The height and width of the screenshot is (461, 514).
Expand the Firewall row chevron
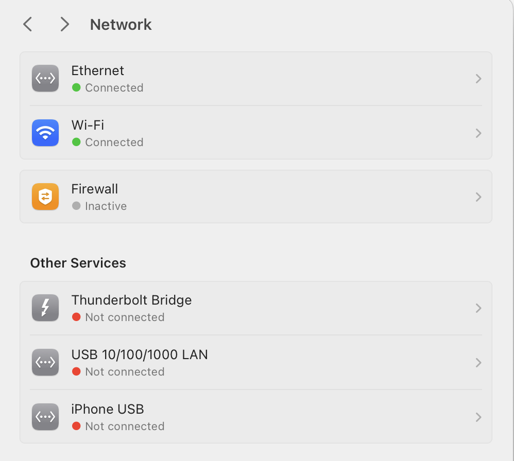[x=478, y=197]
